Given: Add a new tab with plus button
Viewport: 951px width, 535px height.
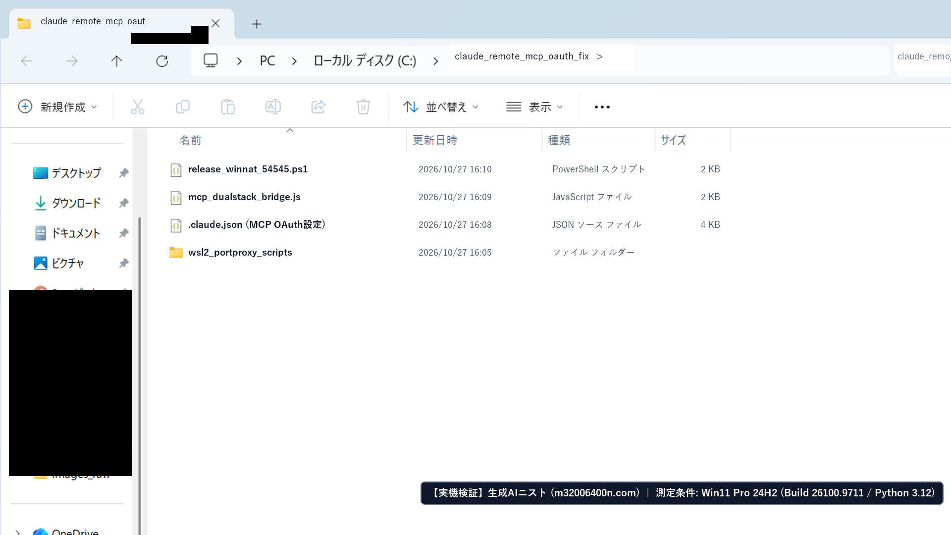Looking at the screenshot, I should click(256, 24).
